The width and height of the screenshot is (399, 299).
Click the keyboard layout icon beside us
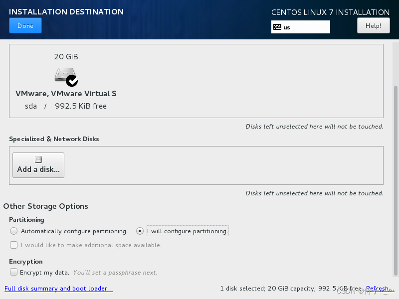click(277, 27)
